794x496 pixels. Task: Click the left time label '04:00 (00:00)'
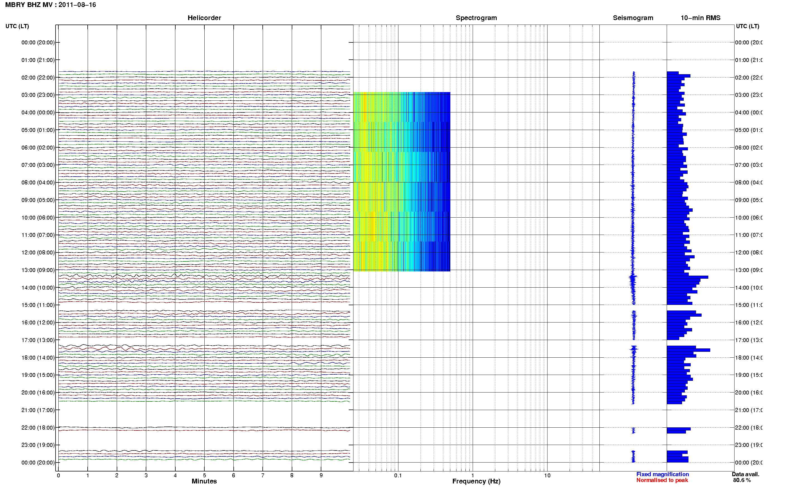tap(38, 112)
